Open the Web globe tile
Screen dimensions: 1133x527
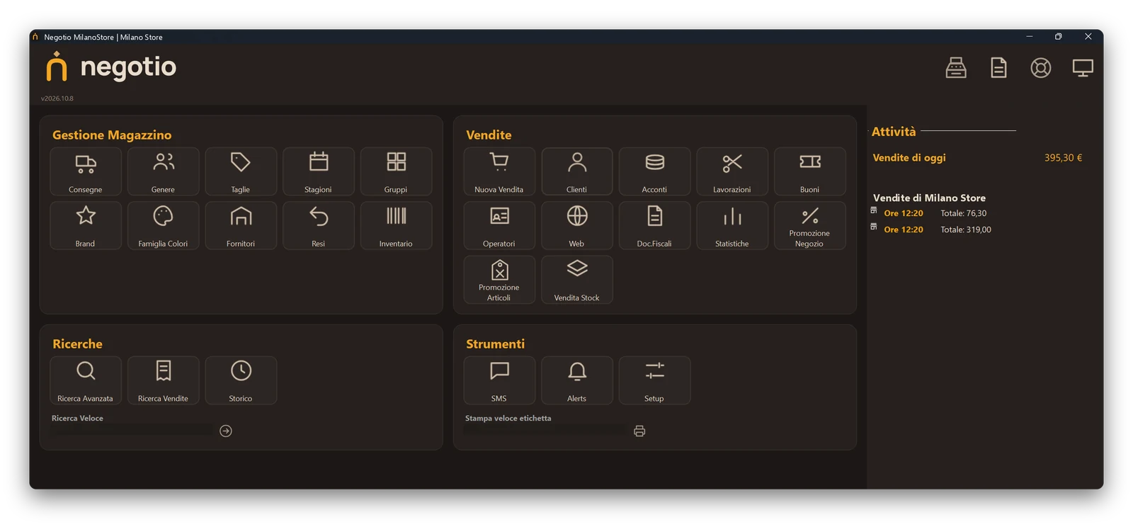pyautogui.click(x=577, y=225)
